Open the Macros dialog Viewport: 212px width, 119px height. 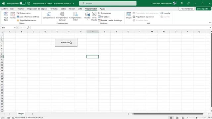(13, 15)
